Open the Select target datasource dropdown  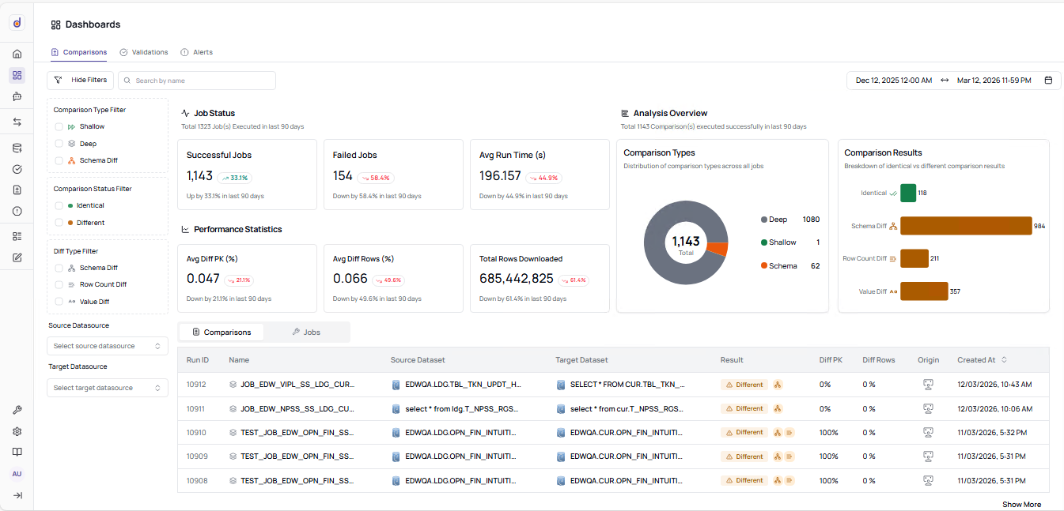[107, 387]
